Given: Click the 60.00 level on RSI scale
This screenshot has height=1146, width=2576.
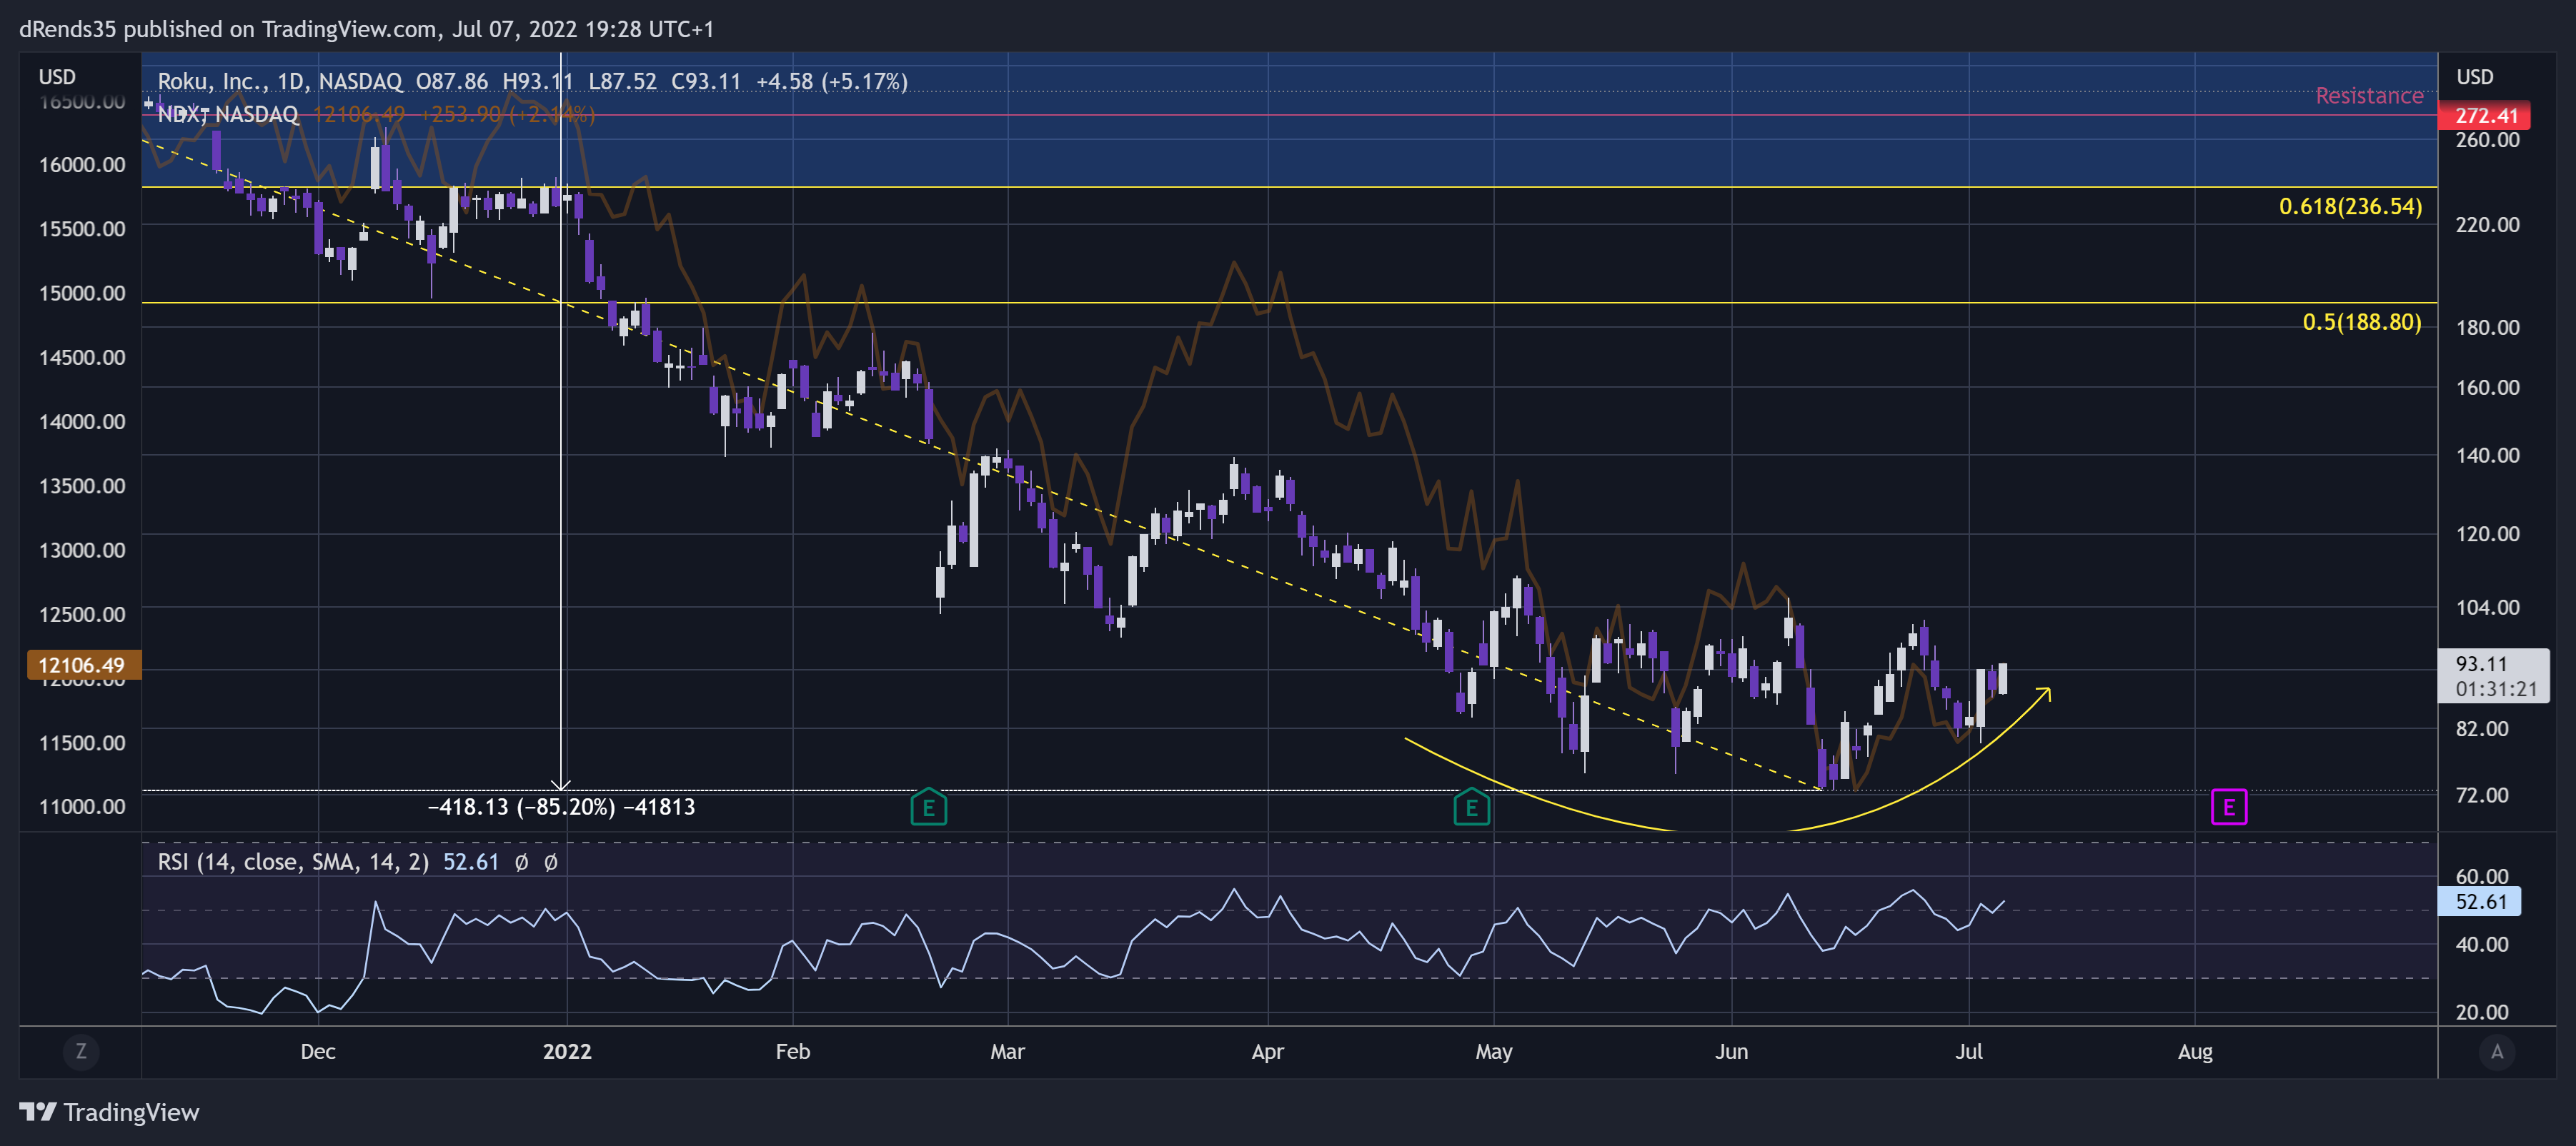Looking at the screenshot, I should [2481, 876].
